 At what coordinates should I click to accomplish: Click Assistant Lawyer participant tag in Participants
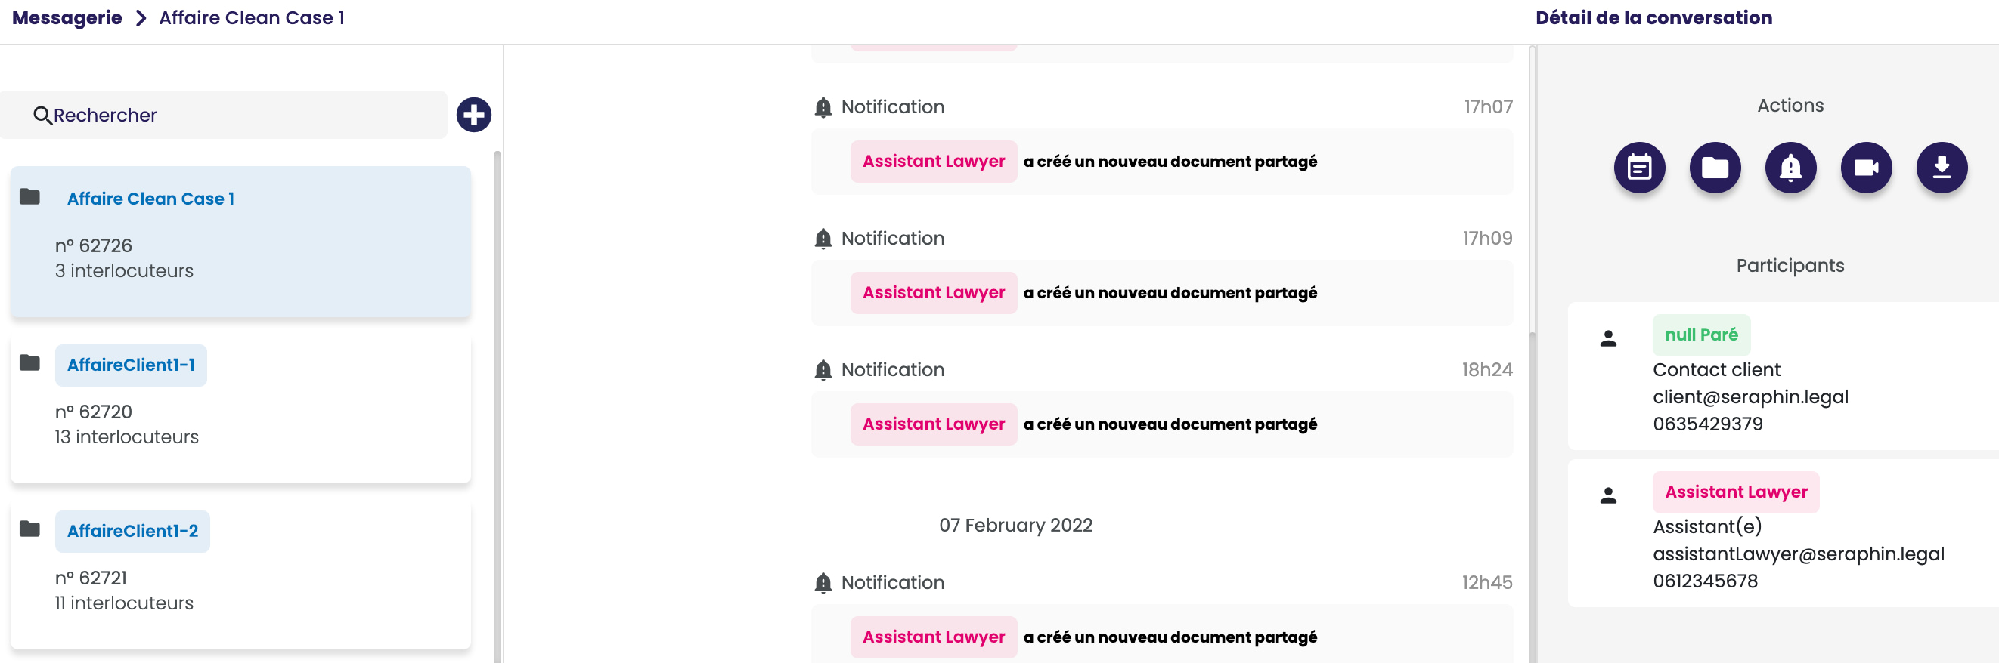pyautogui.click(x=1735, y=492)
